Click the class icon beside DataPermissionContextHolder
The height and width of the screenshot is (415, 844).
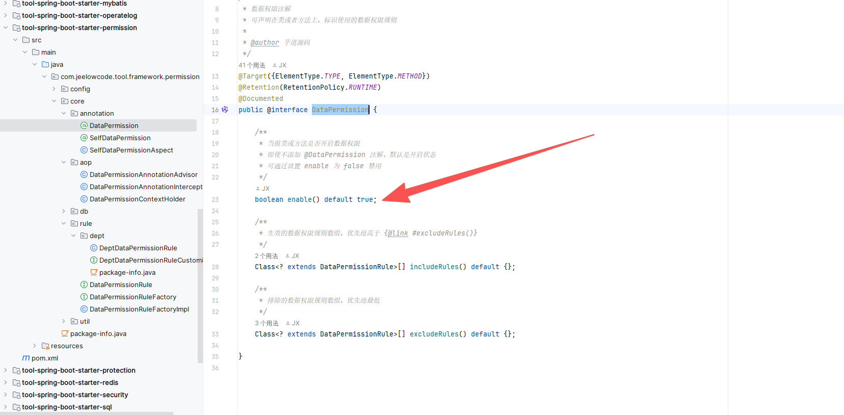coord(84,199)
